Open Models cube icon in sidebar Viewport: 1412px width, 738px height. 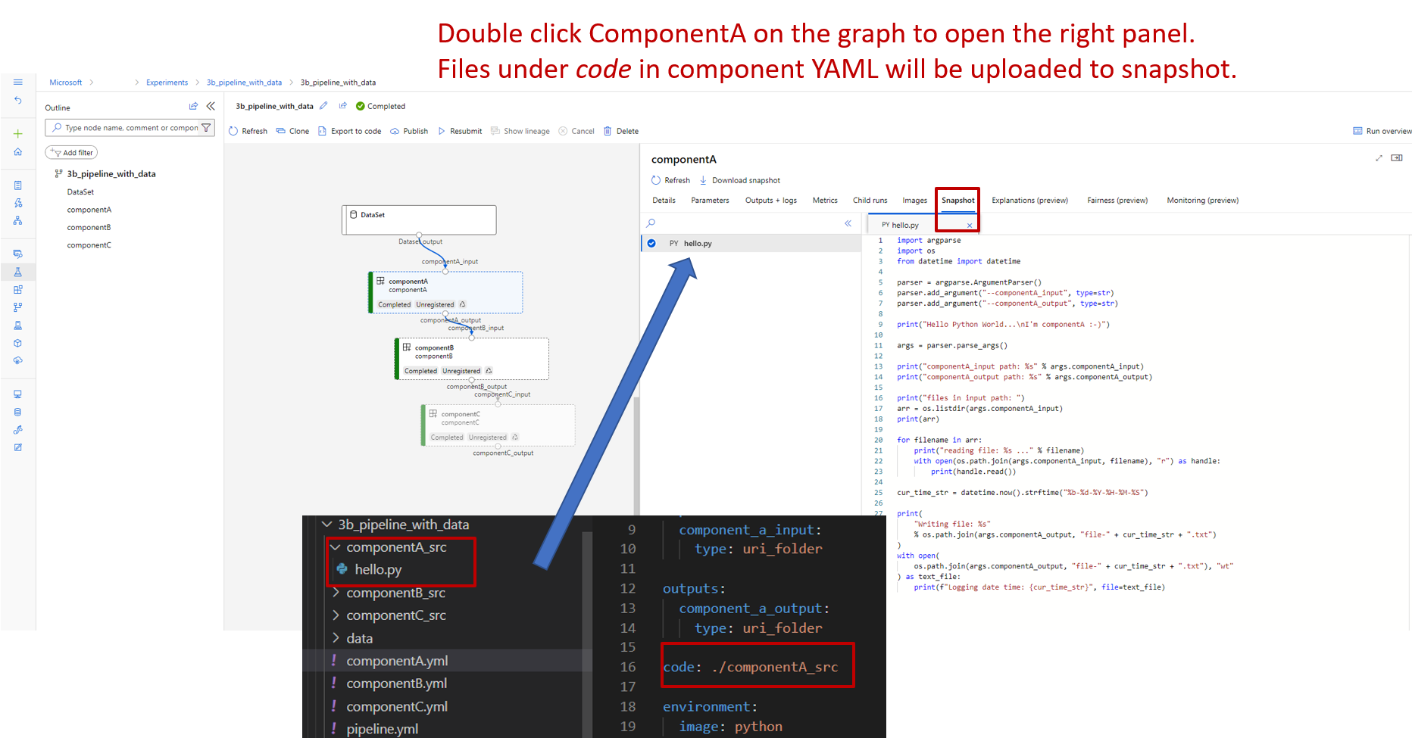pyautogui.click(x=18, y=343)
